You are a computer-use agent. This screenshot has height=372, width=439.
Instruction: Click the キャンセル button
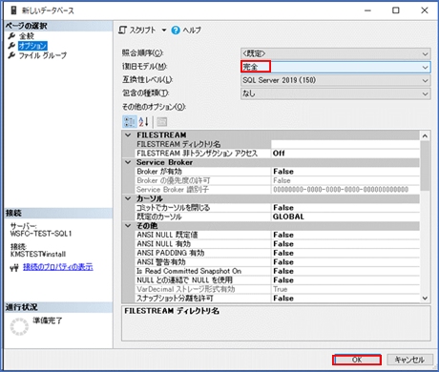(x=409, y=360)
